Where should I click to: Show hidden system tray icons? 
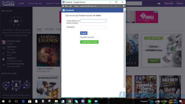tap(152, 101)
